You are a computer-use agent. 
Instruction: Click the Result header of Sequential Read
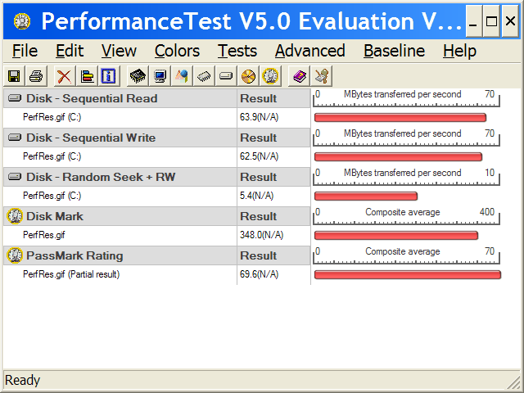(x=273, y=98)
